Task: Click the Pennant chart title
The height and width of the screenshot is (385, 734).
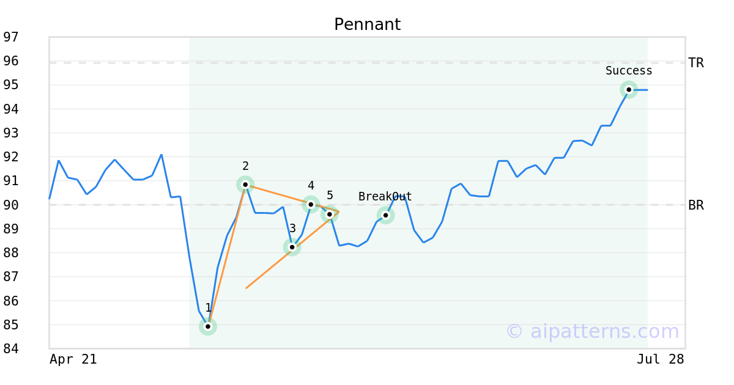Action: 367,24
